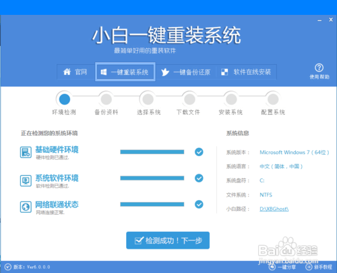Click the 基础硬件环境 hardware icon

[26, 152]
